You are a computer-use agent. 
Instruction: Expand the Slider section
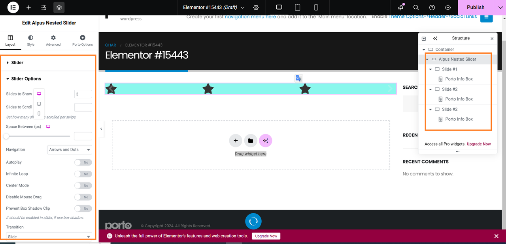click(47, 63)
